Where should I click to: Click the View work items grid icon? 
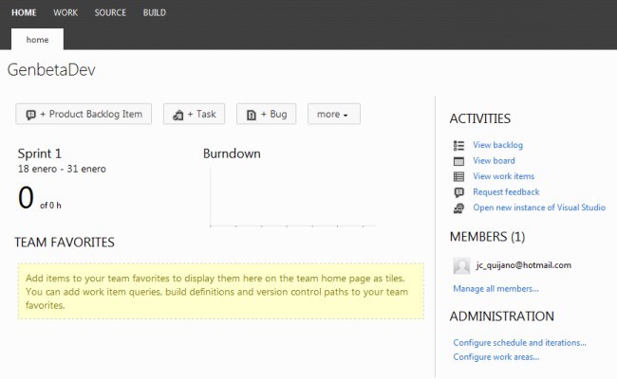458,177
